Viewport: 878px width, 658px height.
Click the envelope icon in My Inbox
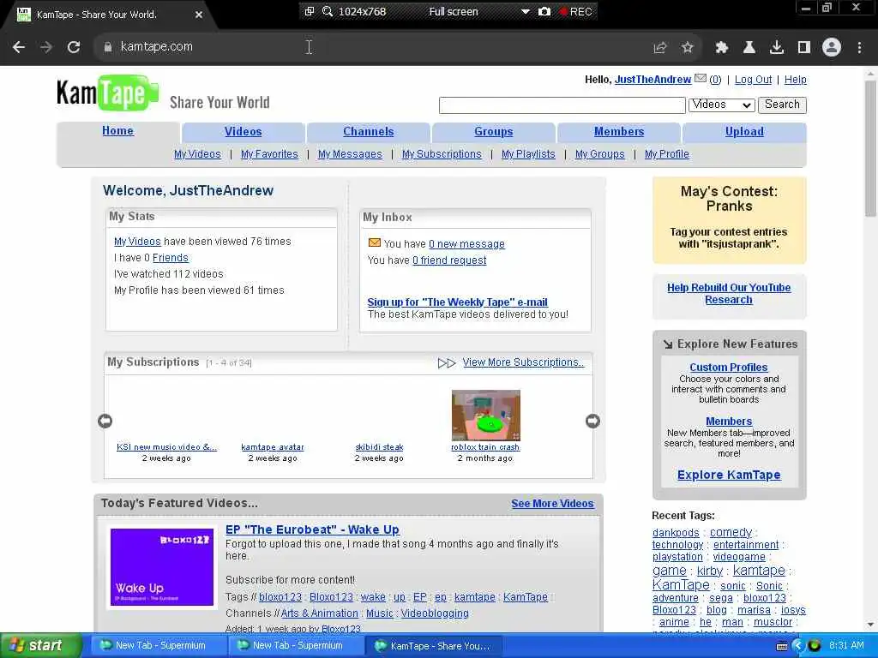click(374, 242)
